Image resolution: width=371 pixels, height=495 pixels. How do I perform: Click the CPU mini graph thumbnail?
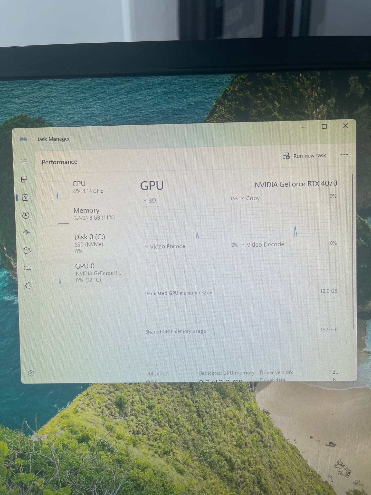pos(56,190)
